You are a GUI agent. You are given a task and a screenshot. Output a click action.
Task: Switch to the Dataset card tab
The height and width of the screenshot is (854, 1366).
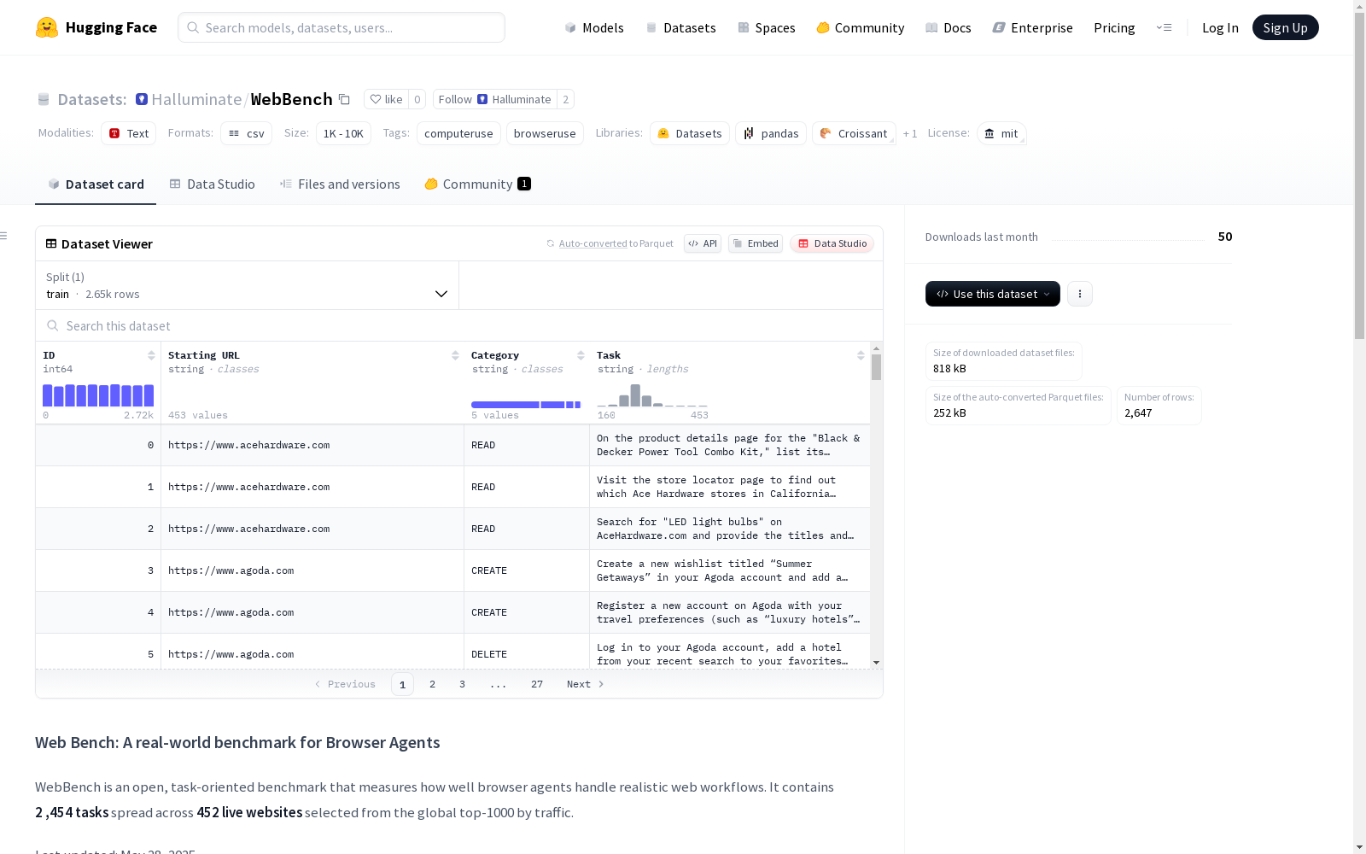tap(96, 184)
